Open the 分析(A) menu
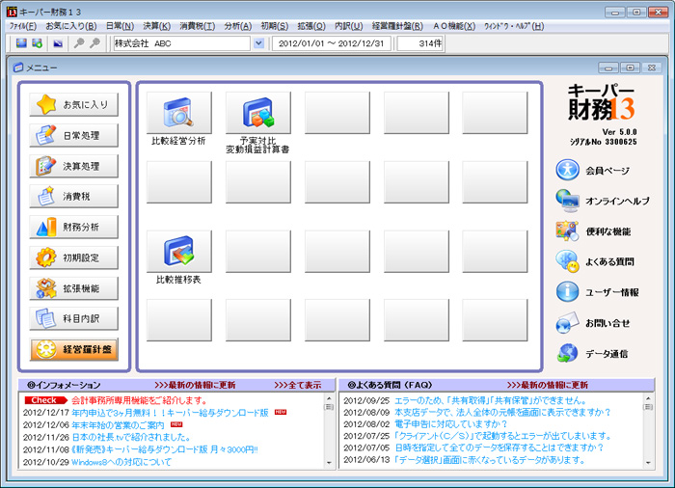The width and height of the screenshot is (675, 488). [x=237, y=26]
